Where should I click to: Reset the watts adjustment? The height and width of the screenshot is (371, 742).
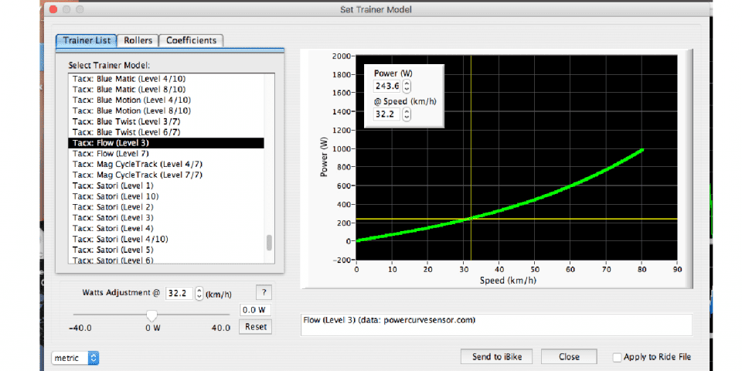255,327
